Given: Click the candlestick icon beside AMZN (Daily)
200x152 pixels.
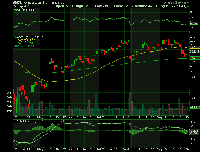Looking at the screenshot, I should 15,38.
